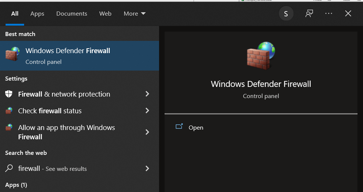Click the magnifier icon for firewall web search
This screenshot has width=363, height=192.
(x=9, y=168)
